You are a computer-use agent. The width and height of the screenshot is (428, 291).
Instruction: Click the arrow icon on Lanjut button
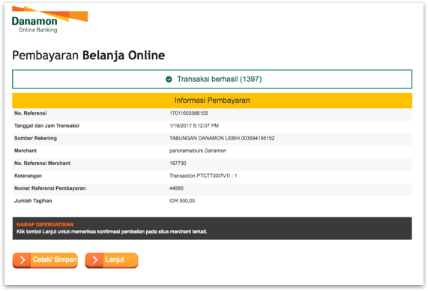click(x=94, y=259)
